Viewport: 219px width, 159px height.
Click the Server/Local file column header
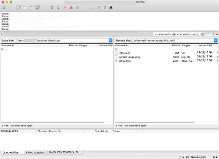tap(18, 131)
